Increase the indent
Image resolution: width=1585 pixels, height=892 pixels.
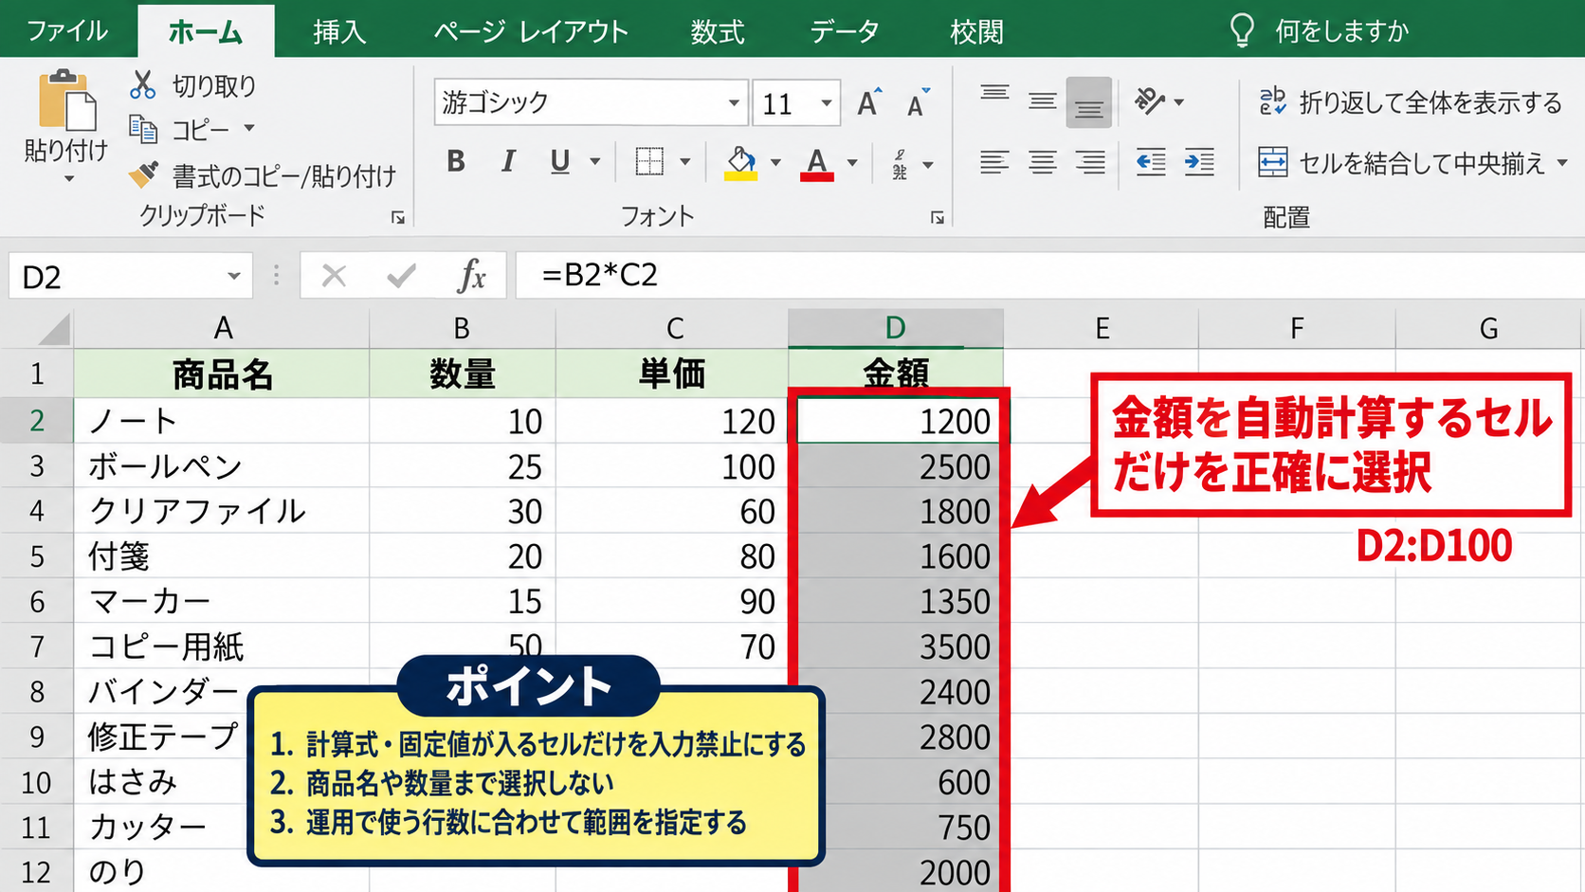pos(1199,163)
